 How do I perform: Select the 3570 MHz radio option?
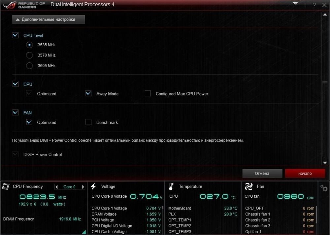click(29, 55)
